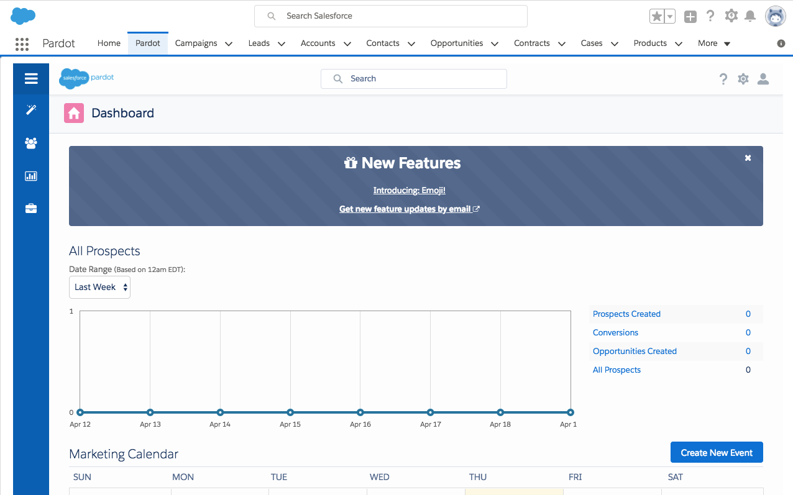Select the Pardot tab
Screen dimensions: 793x495
(148, 43)
